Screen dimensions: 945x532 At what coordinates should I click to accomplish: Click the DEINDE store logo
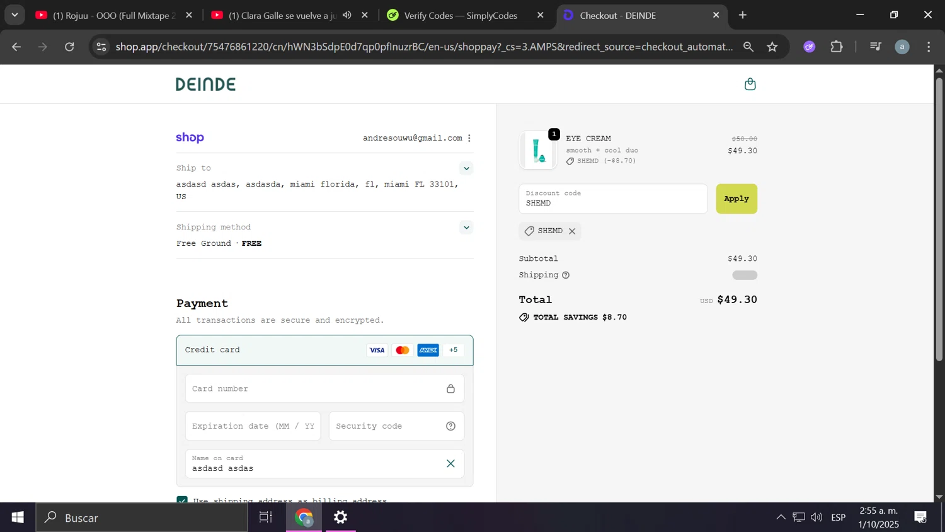(205, 84)
